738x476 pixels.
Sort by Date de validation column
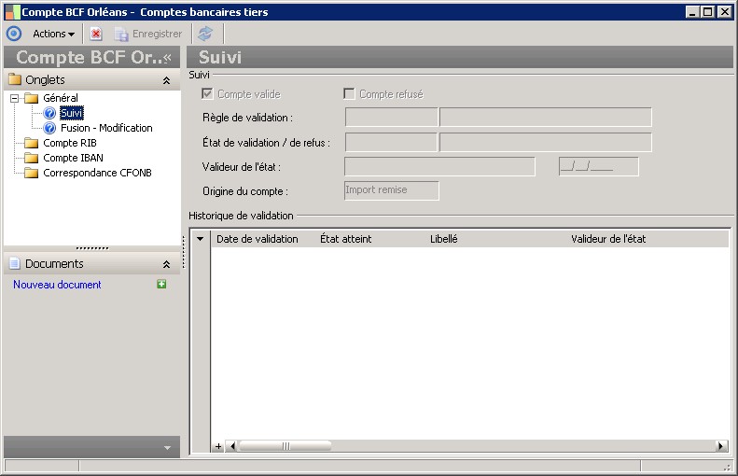click(x=257, y=239)
